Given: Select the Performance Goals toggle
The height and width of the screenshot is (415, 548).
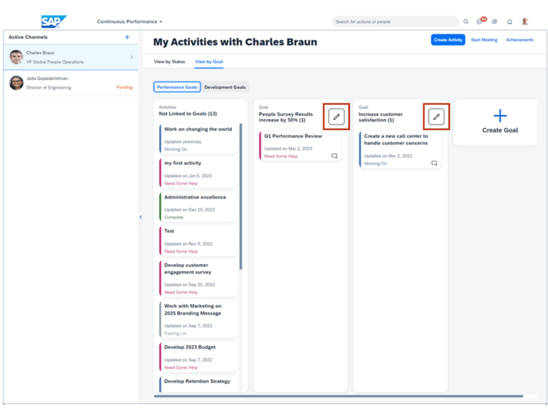Looking at the screenshot, I should click(177, 87).
